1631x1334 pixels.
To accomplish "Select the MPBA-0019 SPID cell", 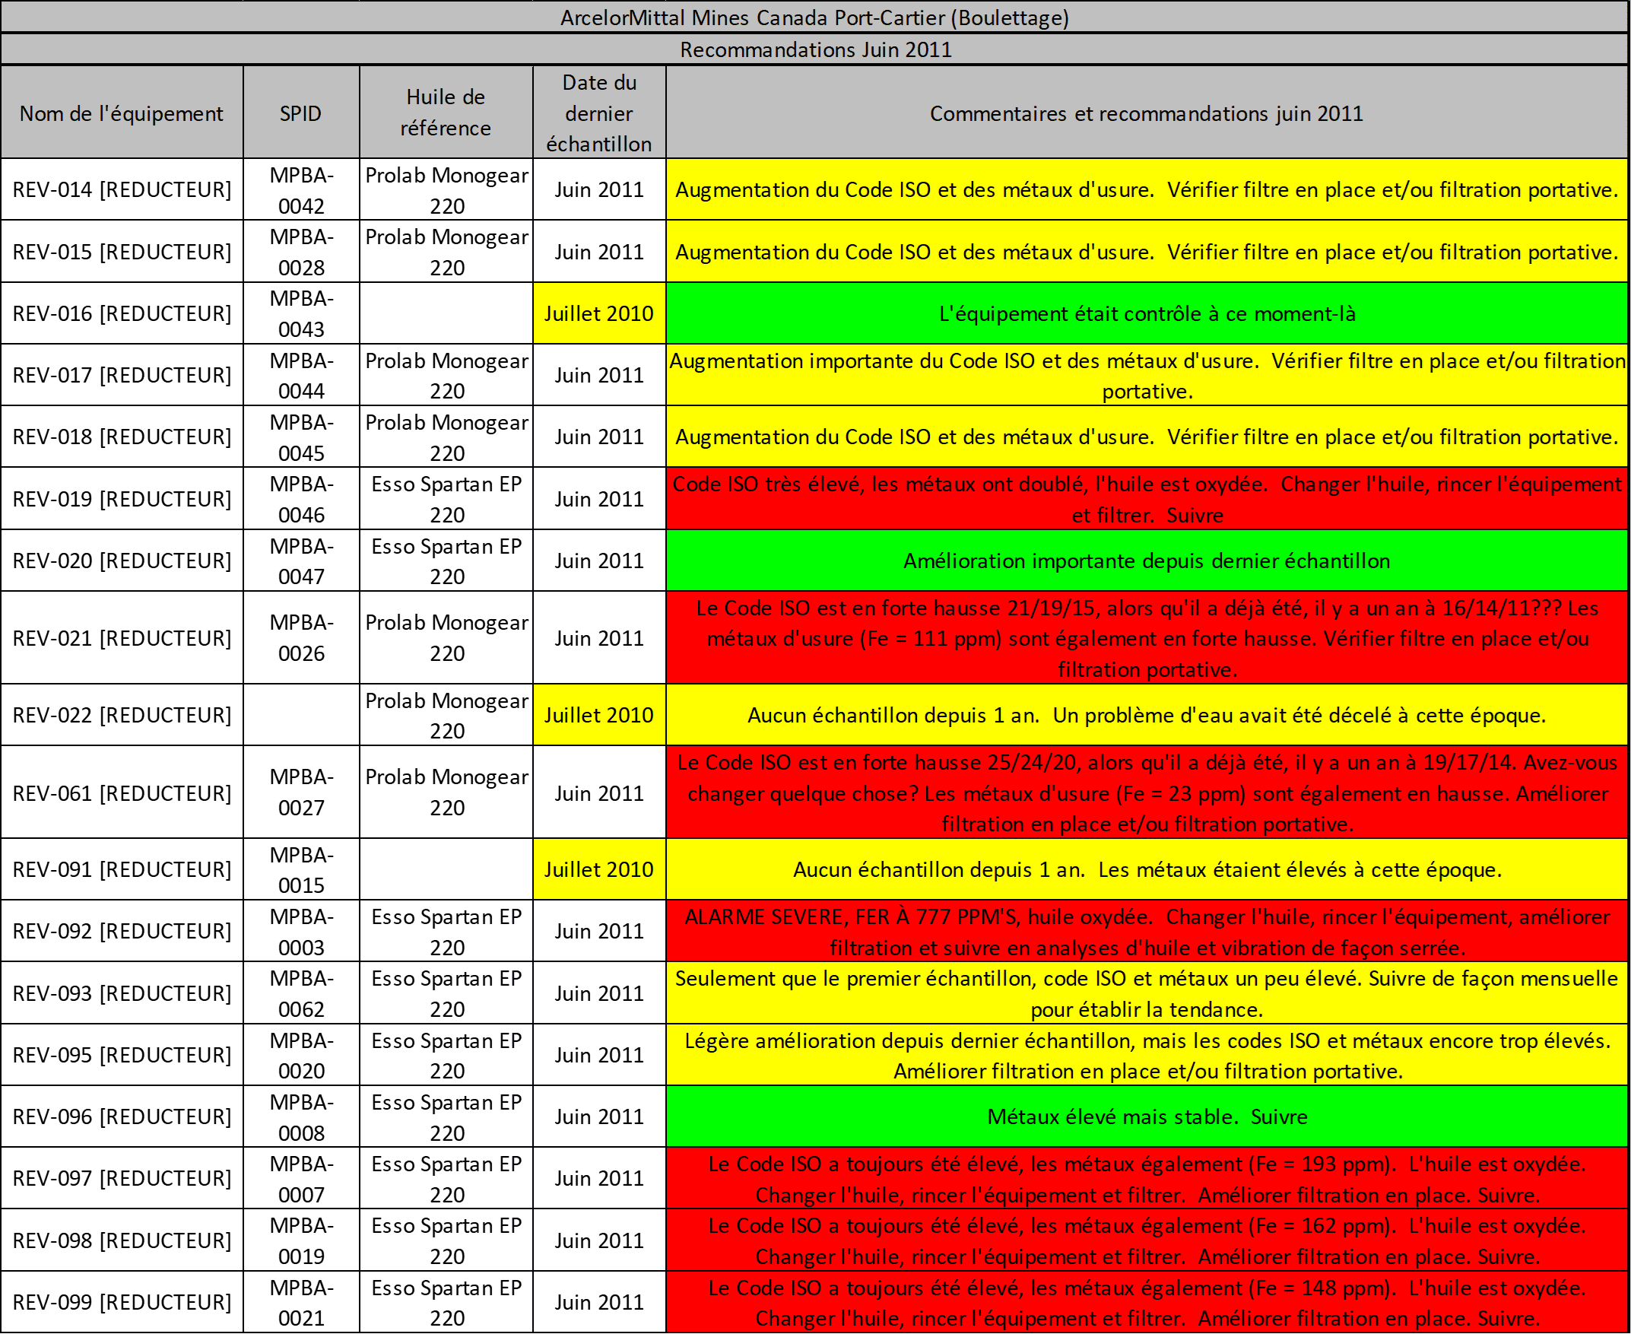I will tap(301, 1240).
